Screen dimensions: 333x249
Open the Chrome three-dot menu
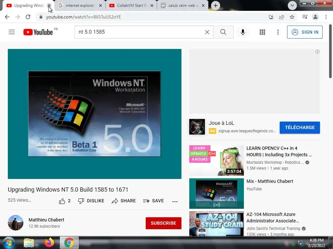point(326,17)
